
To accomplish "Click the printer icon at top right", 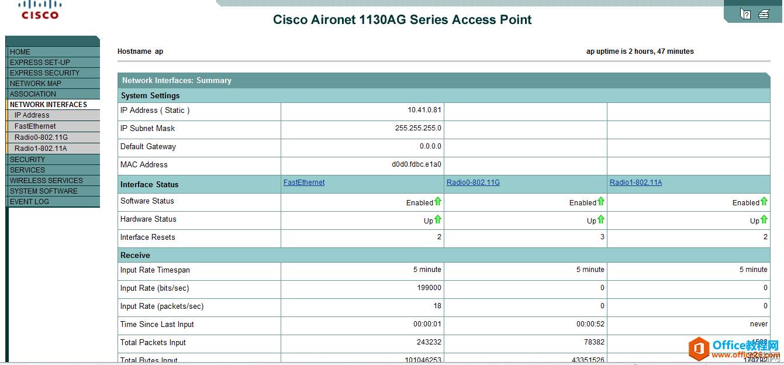I will pyautogui.click(x=764, y=13).
